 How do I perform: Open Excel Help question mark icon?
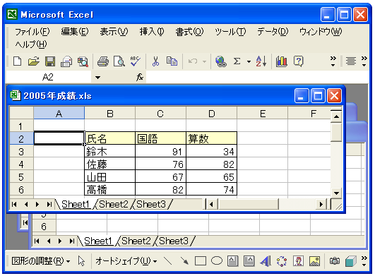point(298,61)
